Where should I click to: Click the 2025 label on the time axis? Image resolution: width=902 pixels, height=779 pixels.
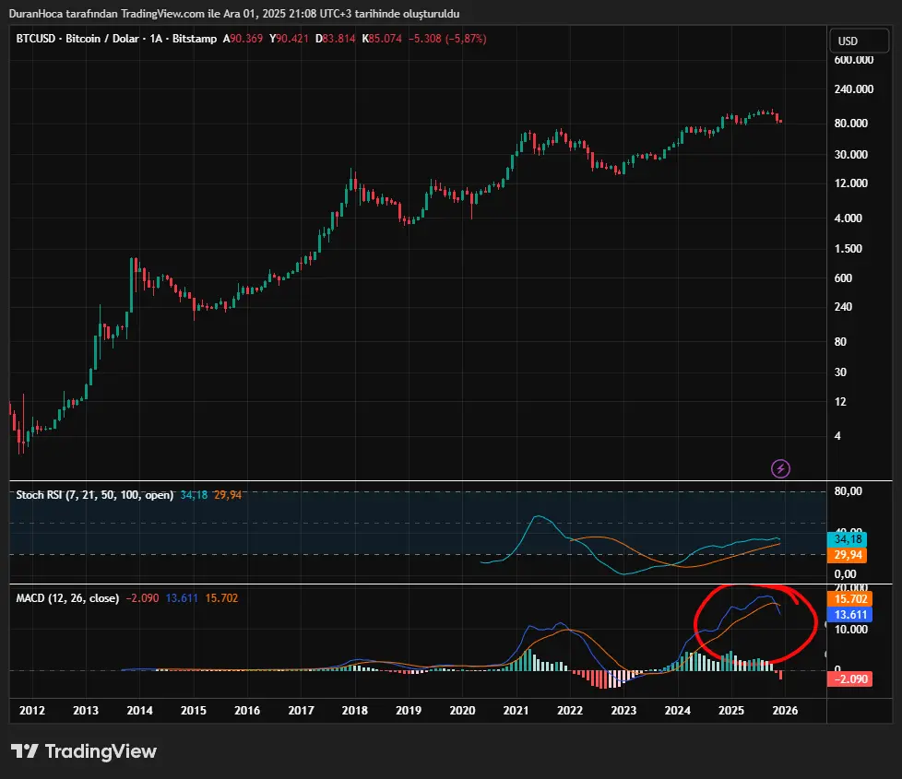tap(731, 710)
